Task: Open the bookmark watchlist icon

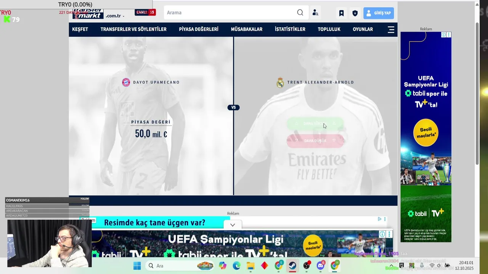Action: (341, 13)
